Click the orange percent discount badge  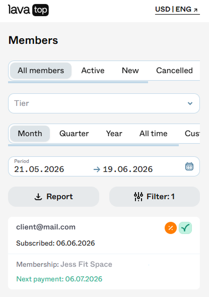click(171, 228)
